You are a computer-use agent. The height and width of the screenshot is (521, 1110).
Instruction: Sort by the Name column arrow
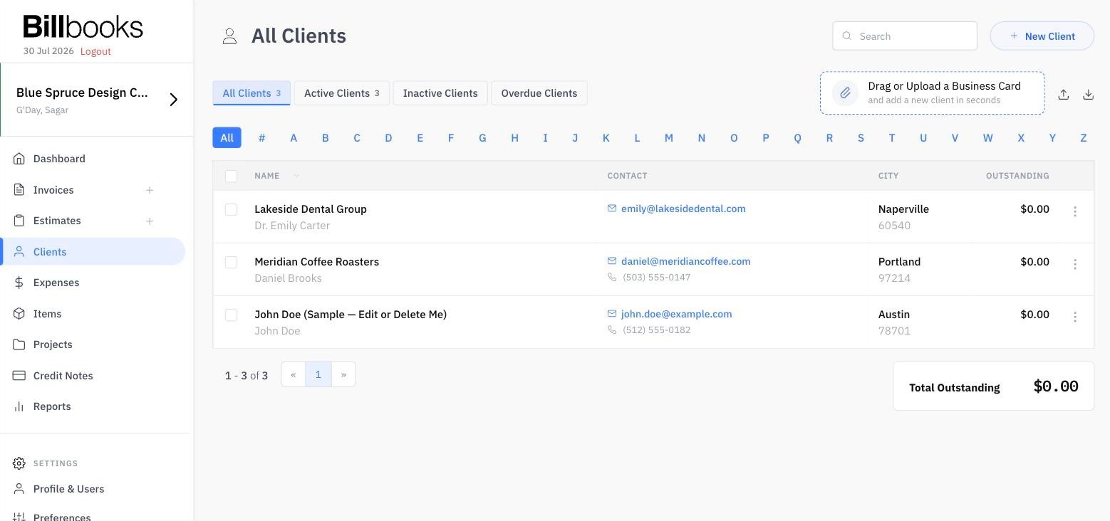(x=296, y=176)
